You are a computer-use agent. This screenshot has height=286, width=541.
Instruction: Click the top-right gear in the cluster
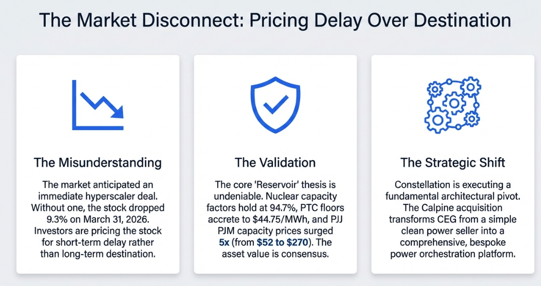pos(471,86)
